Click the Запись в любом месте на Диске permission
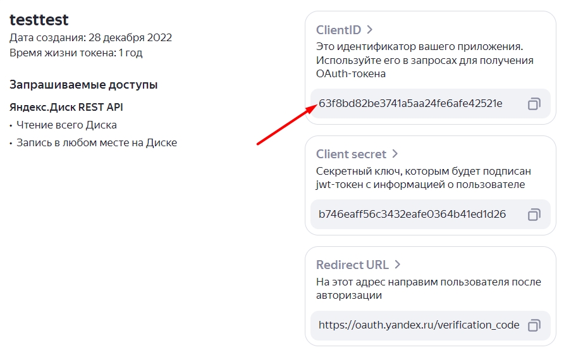Image resolution: width=564 pixels, height=357 pixels. point(97,142)
